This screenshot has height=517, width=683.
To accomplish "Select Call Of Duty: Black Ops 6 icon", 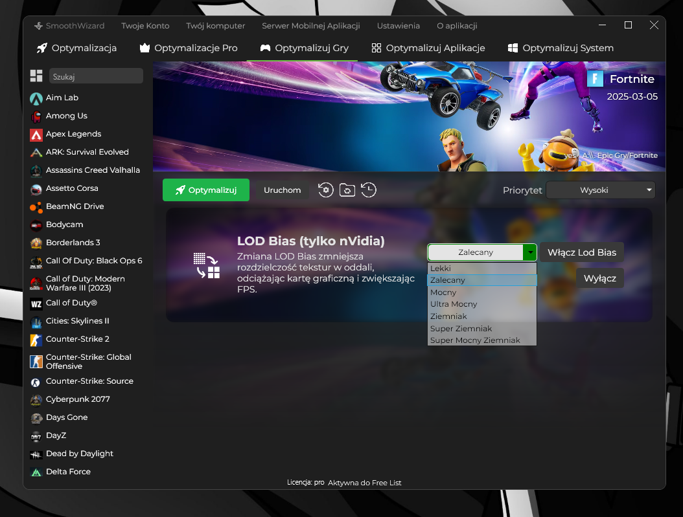I will coord(36,262).
